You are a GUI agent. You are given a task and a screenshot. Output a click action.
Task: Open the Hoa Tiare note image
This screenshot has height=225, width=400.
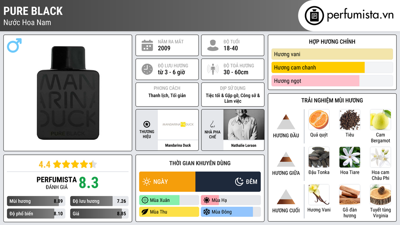pos(350,157)
